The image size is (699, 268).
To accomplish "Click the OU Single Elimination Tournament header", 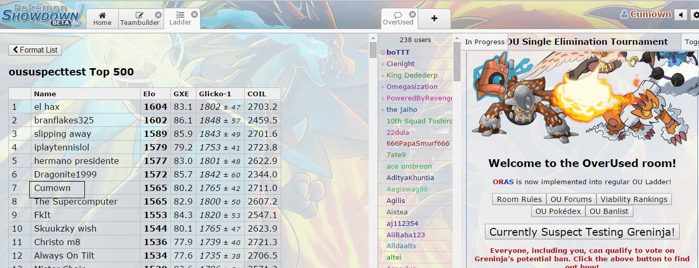I will 588,42.
